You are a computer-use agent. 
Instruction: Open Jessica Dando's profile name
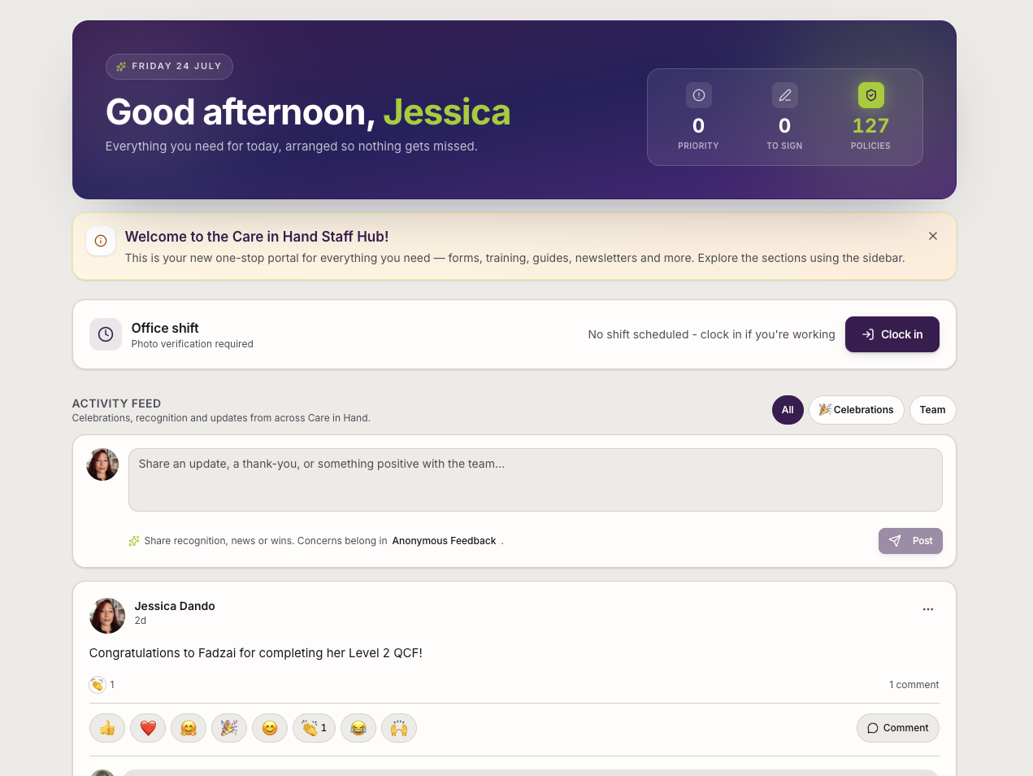tap(175, 606)
